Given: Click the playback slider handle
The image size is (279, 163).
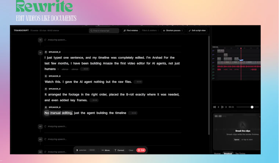Looking at the screenshot, I should pos(252,107).
